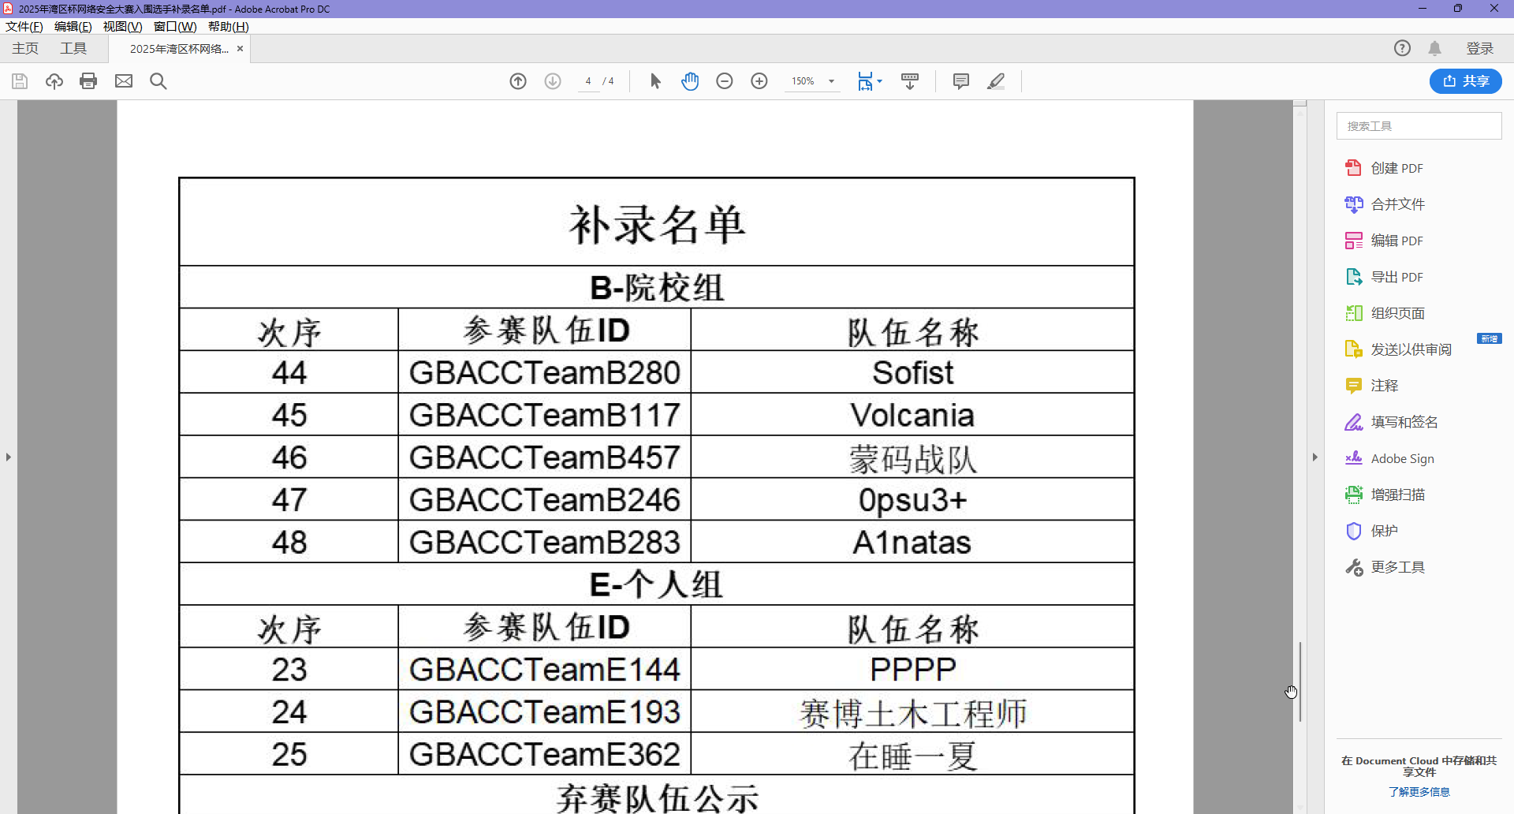Expand the fit page options dropdown

(879, 81)
